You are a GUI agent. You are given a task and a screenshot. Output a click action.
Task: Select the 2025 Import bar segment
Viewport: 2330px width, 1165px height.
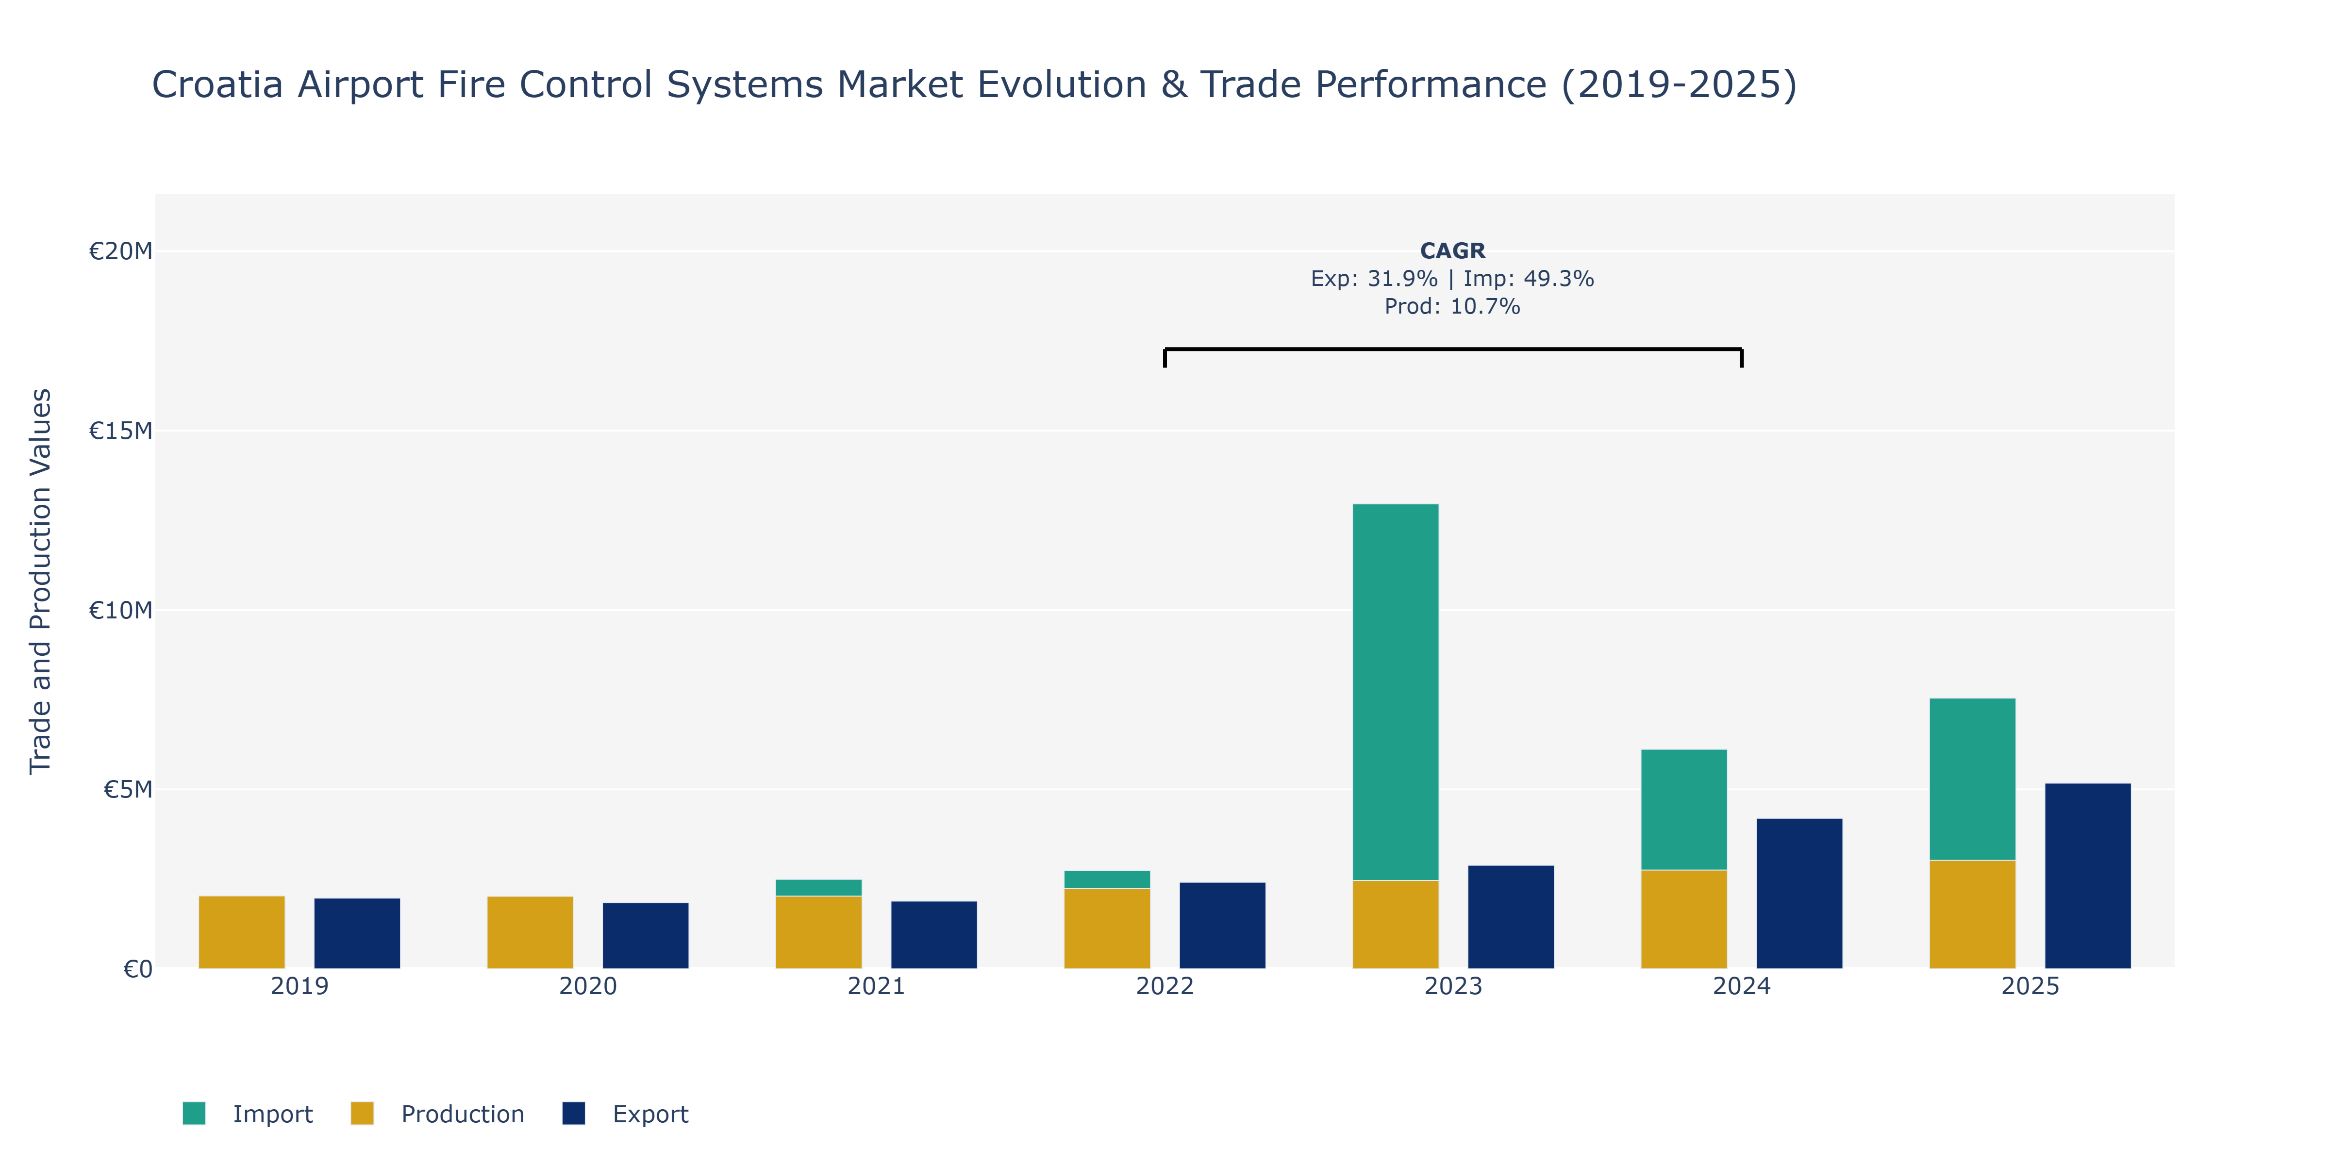coord(1972,779)
